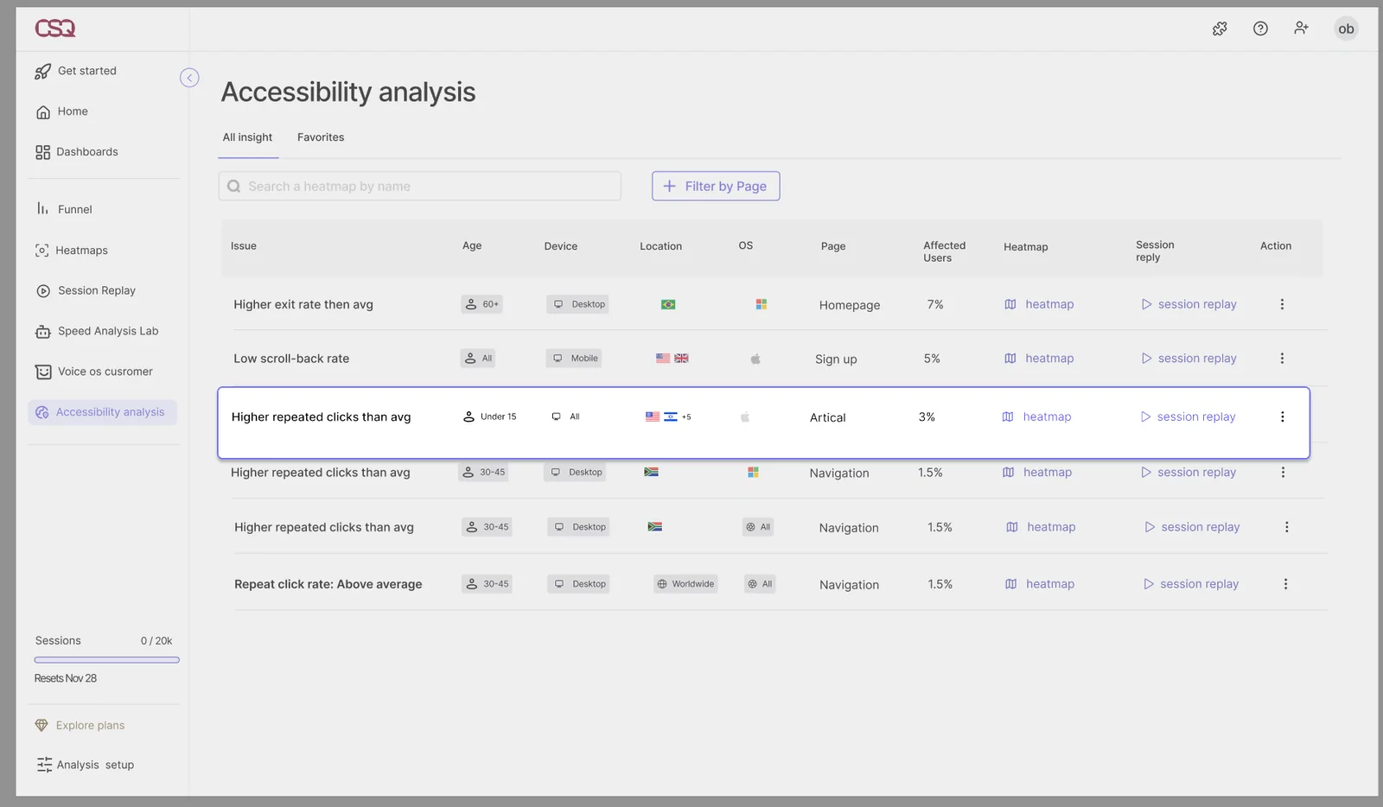Open actions menu for Repeat click rate row
The height and width of the screenshot is (807, 1383).
1285,584
